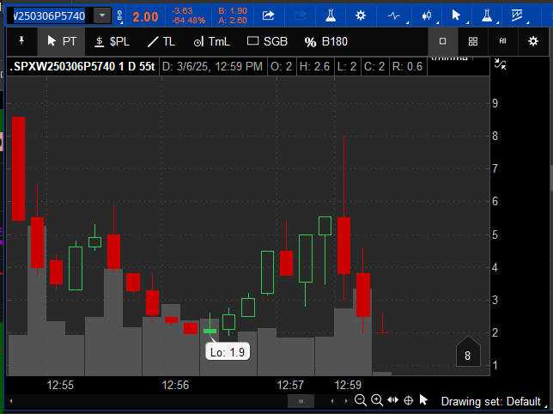The height and width of the screenshot is (414, 553).
Task: Click the chart scale toggle icon at top right
Action: click(500, 64)
